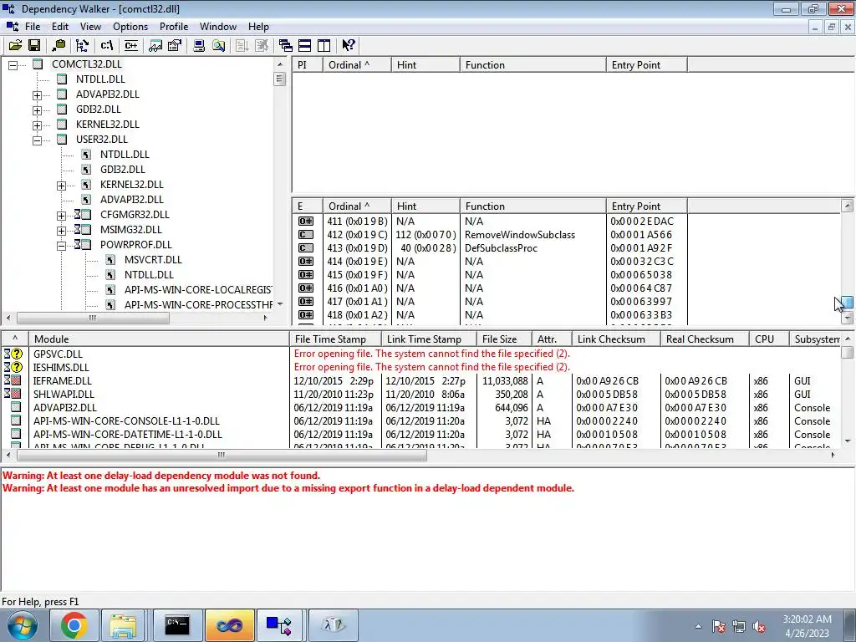Click module tree horizontal scrollbar thumb
This screenshot has width=856, height=642.
[x=93, y=318]
